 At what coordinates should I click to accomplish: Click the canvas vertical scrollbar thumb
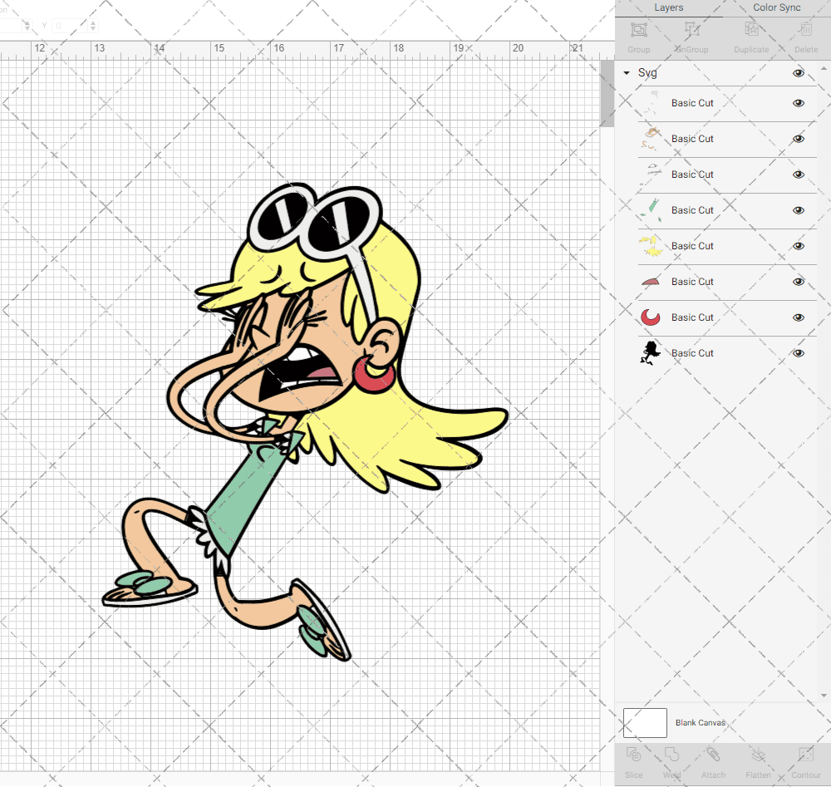(607, 93)
